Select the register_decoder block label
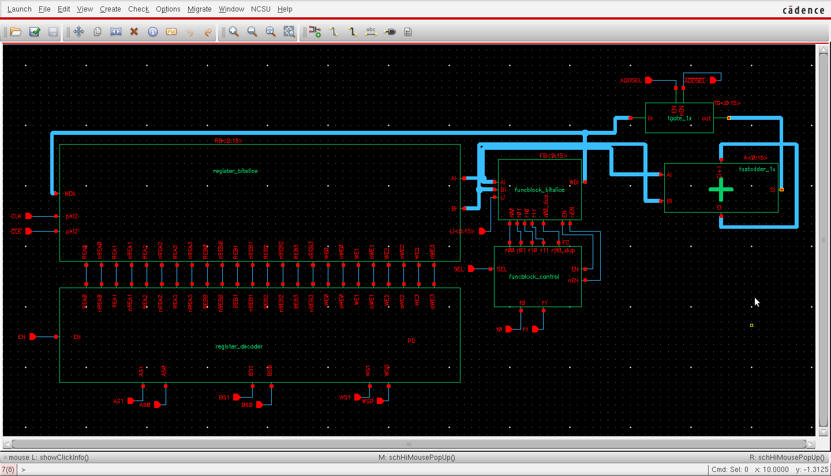831x476 pixels. tap(238, 346)
